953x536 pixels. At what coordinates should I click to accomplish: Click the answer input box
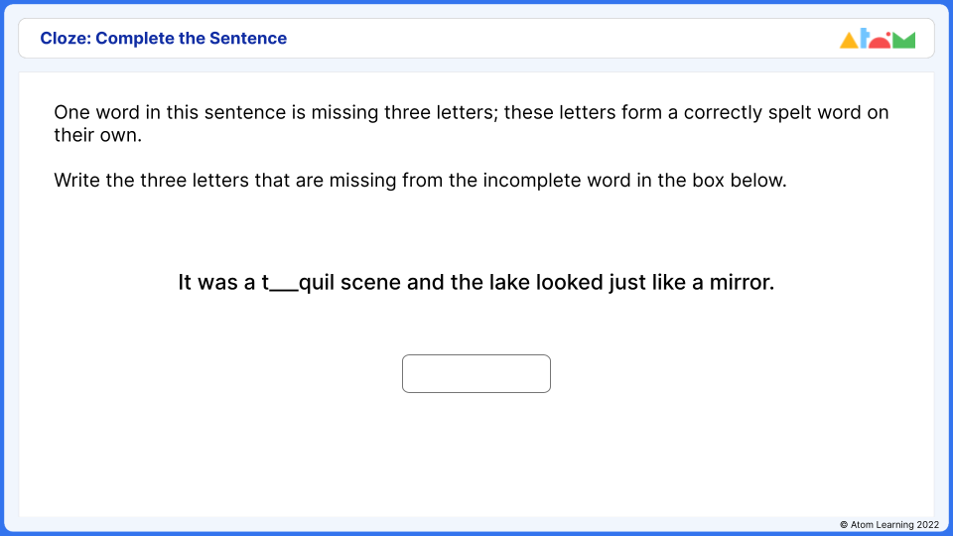(476, 374)
